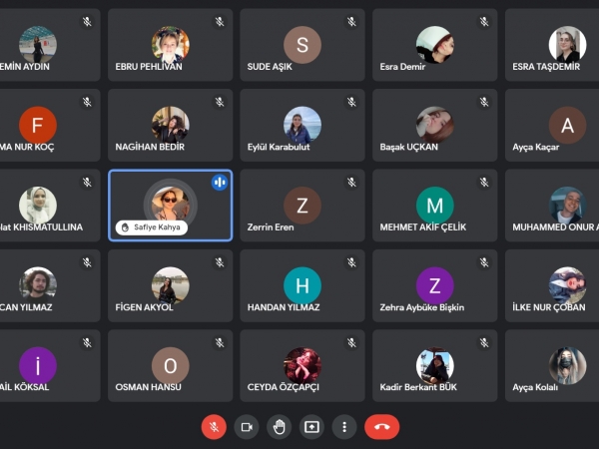Click muted mic icon on HANDAN YILMAZ tile
Image resolution: width=599 pixels, height=449 pixels.
(351, 262)
